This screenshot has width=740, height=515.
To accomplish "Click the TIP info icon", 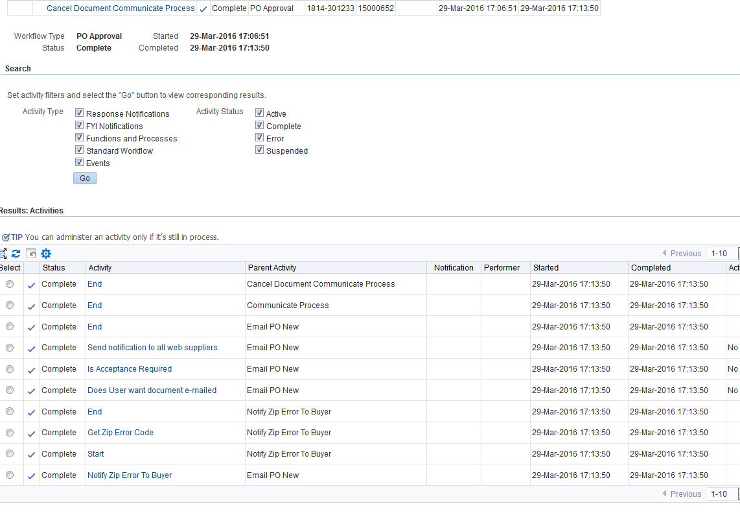I will point(6,237).
